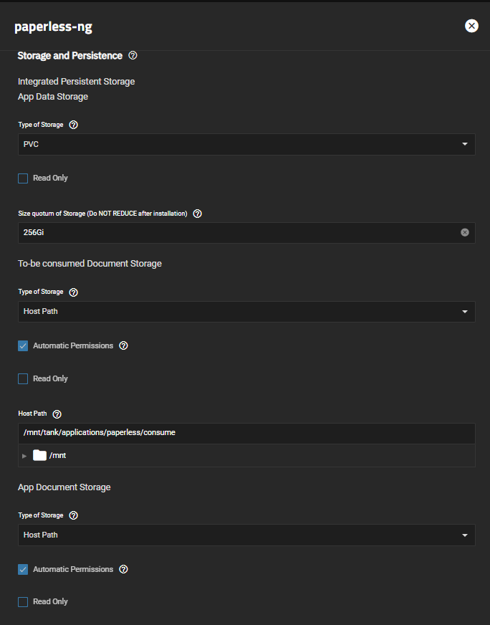Show help icon beside Host Path label

(57, 414)
